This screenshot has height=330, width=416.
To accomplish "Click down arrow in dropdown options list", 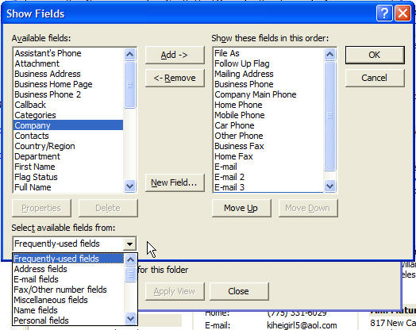I will [x=130, y=318].
